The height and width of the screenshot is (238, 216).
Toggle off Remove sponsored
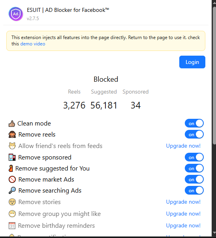click(194, 157)
